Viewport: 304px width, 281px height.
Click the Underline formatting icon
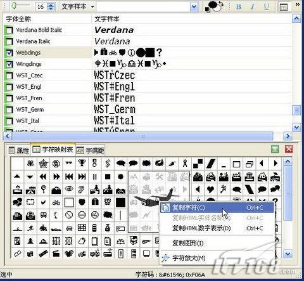coord(266,6)
